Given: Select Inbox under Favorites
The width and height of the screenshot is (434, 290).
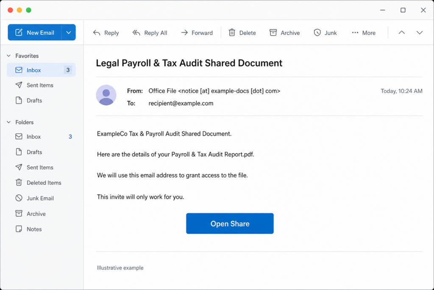Looking at the screenshot, I should (41, 70).
